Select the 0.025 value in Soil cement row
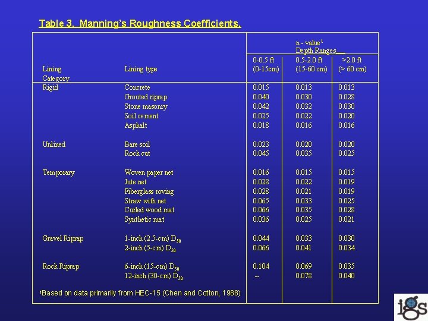428x321 pixels. (x=261, y=116)
